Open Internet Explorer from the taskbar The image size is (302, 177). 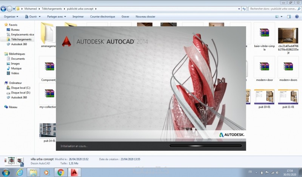[x=20, y=172]
